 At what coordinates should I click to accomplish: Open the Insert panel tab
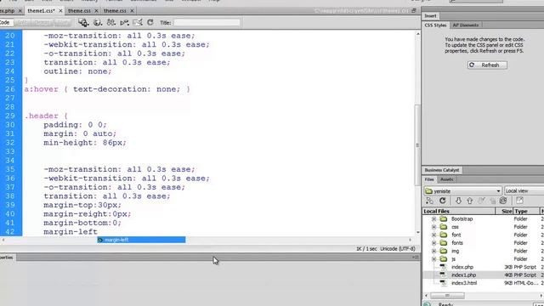[x=430, y=15]
